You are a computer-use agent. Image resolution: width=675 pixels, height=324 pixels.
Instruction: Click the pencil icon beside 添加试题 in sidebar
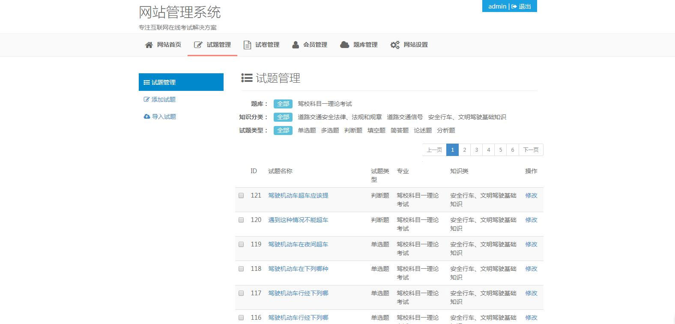tap(146, 99)
